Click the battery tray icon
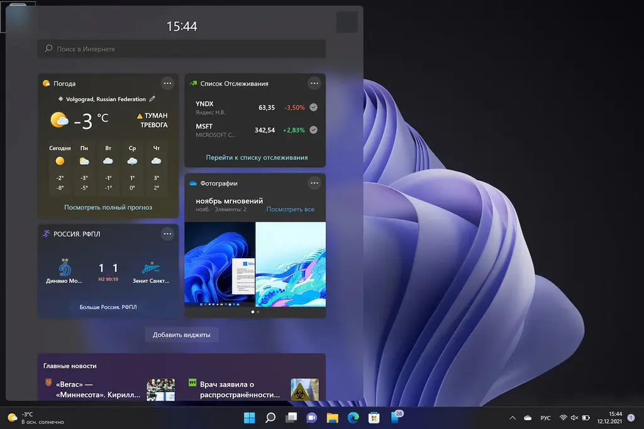644x429 pixels. [586, 418]
